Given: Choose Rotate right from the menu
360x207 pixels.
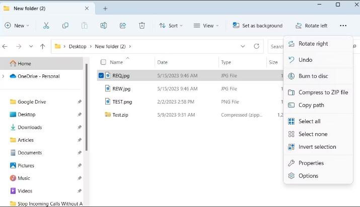Looking at the screenshot, I should point(318,44).
